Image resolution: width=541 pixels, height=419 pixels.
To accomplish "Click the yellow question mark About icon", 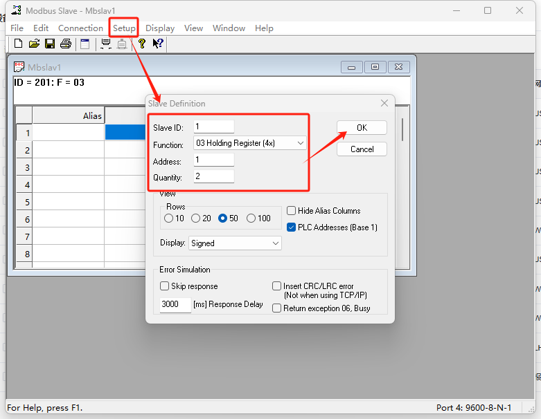I will pyautogui.click(x=141, y=44).
